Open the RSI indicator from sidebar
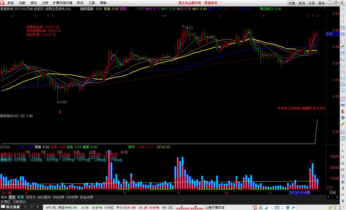 [x=343, y=105]
